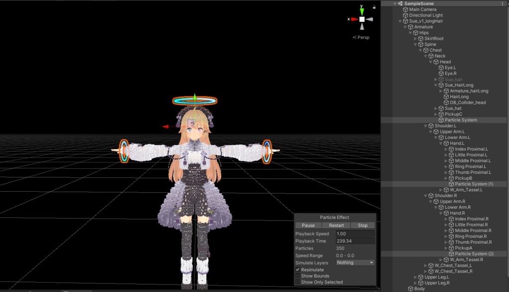Viewport: 509px width, 292px height.
Task: Click the center cube of the scene gizmo
Action: click(x=362, y=19)
